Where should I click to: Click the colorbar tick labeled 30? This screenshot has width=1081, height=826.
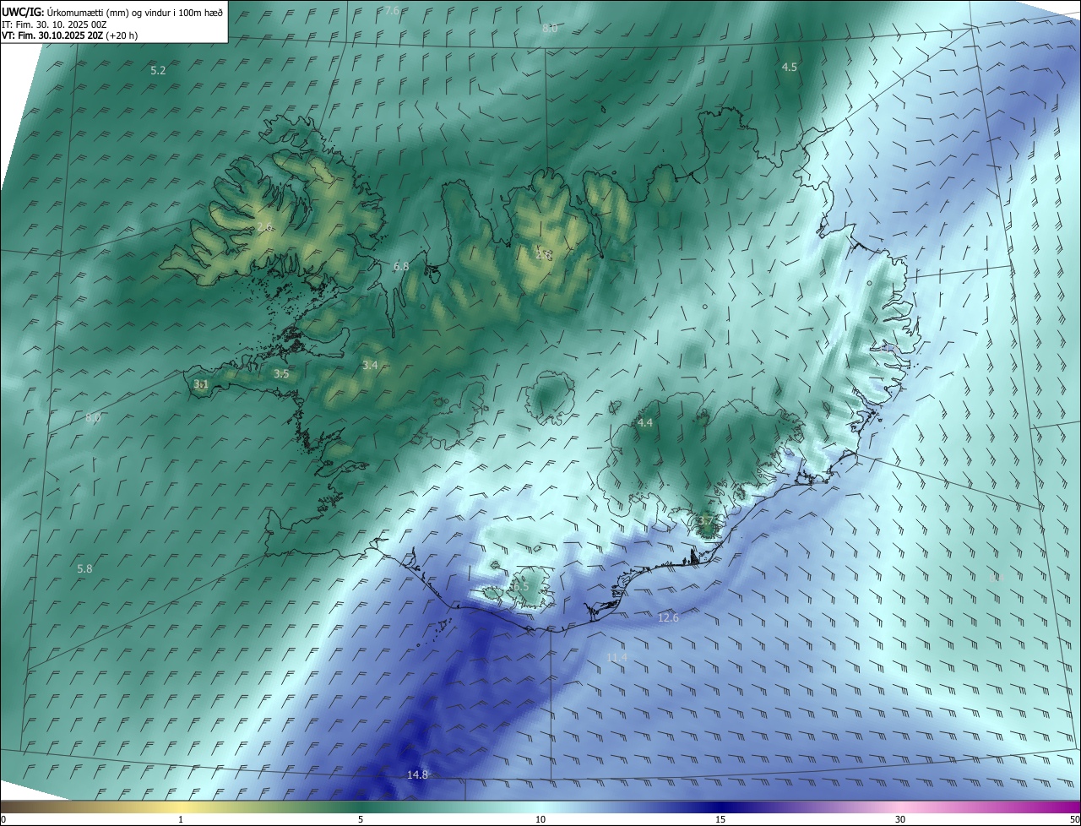(900, 819)
